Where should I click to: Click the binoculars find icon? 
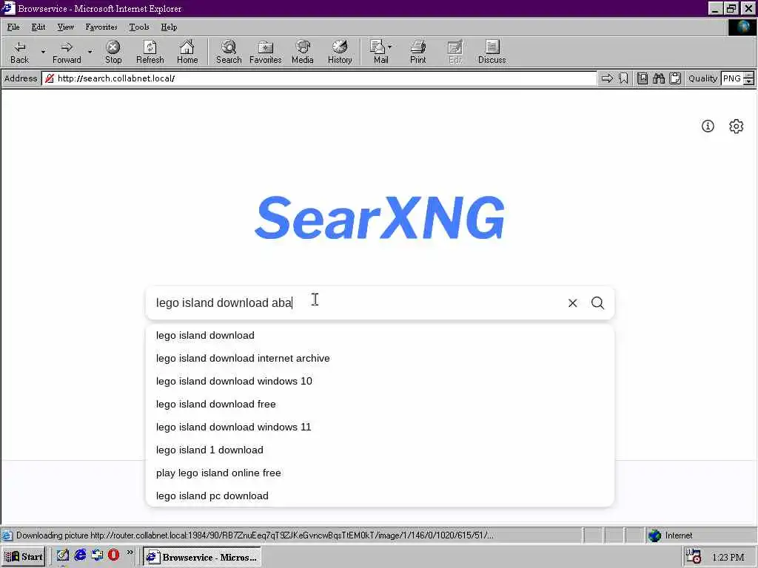tap(658, 78)
